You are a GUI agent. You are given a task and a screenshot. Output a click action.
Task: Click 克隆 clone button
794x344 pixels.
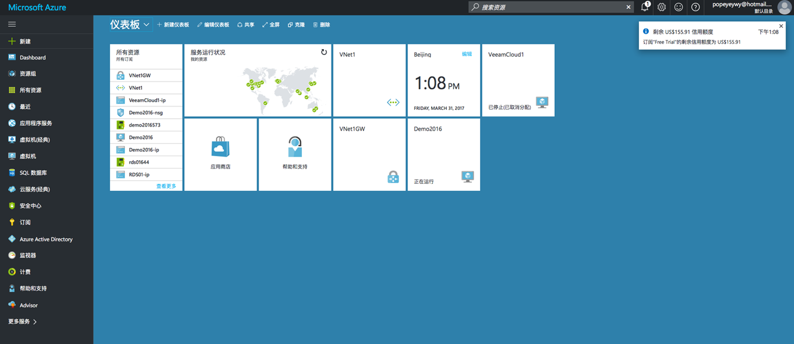[x=296, y=25]
